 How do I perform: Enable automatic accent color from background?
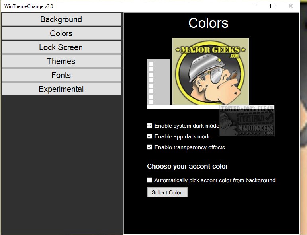(x=150, y=180)
